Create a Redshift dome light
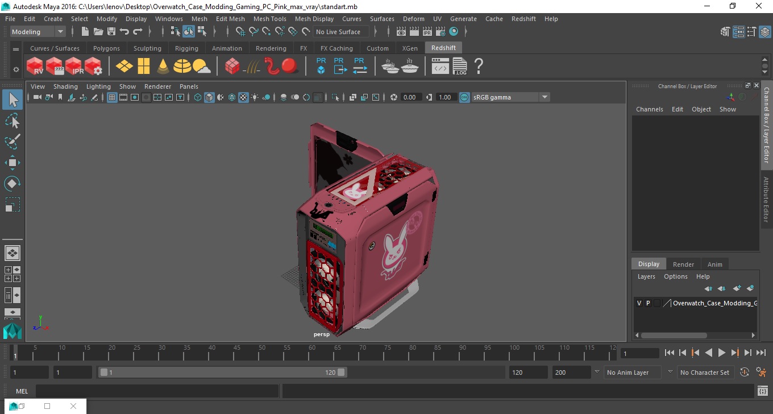 182,67
